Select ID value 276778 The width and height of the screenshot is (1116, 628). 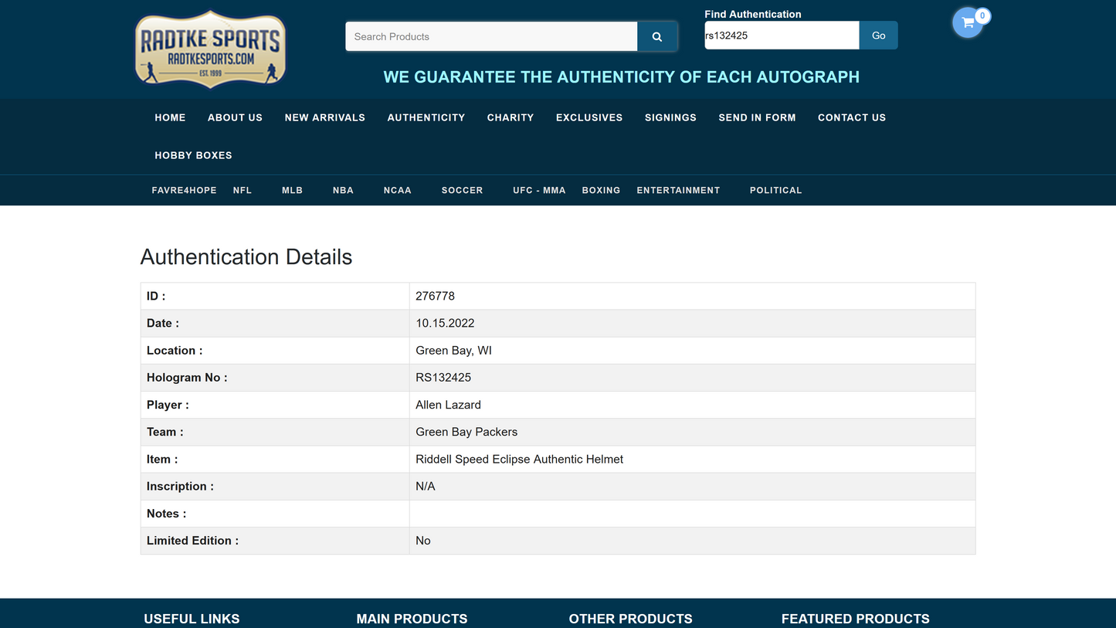pyautogui.click(x=435, y=296)
